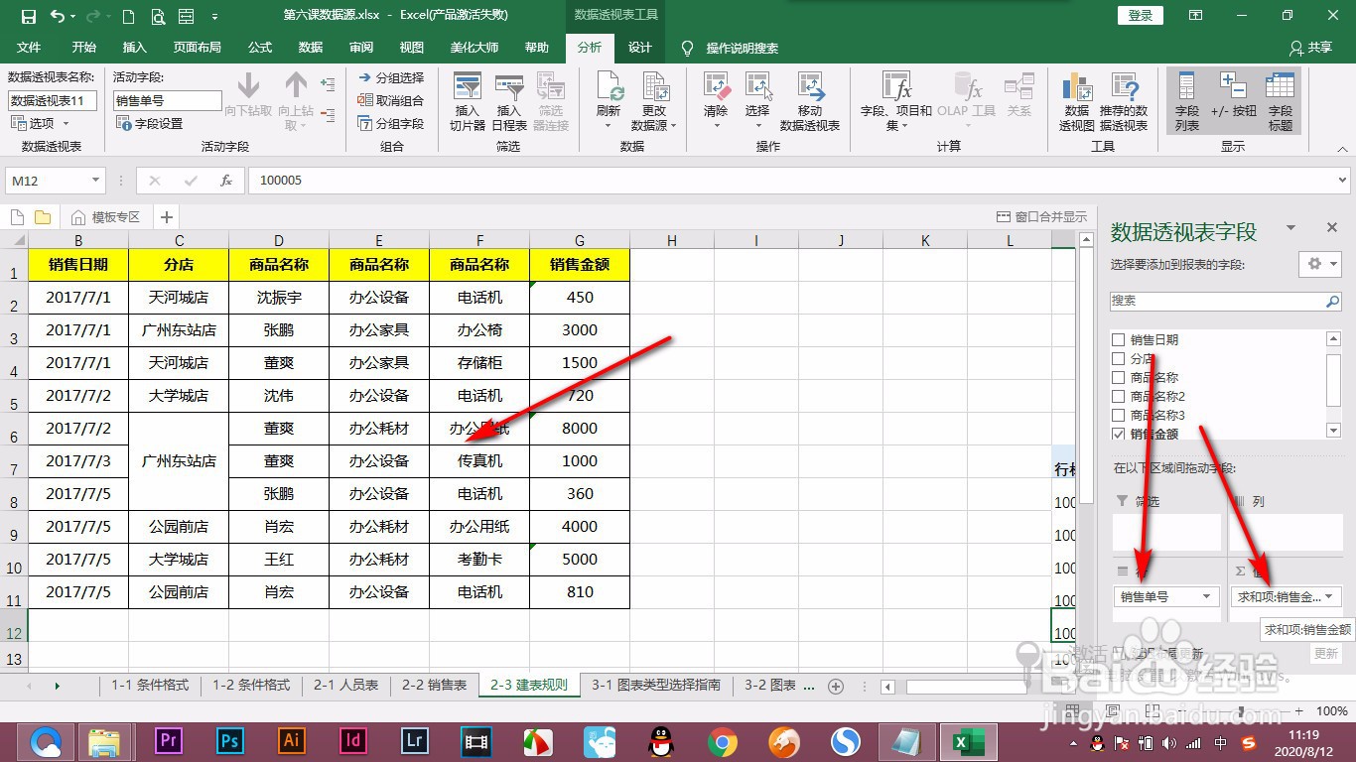Click the 移动数据透视表 move PivotTable icon
Viewport: 1356px width, 762px height.
[811, 99]
